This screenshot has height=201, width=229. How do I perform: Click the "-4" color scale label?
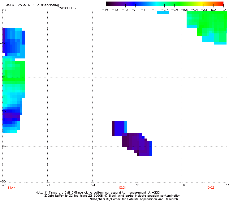point(143,10)
